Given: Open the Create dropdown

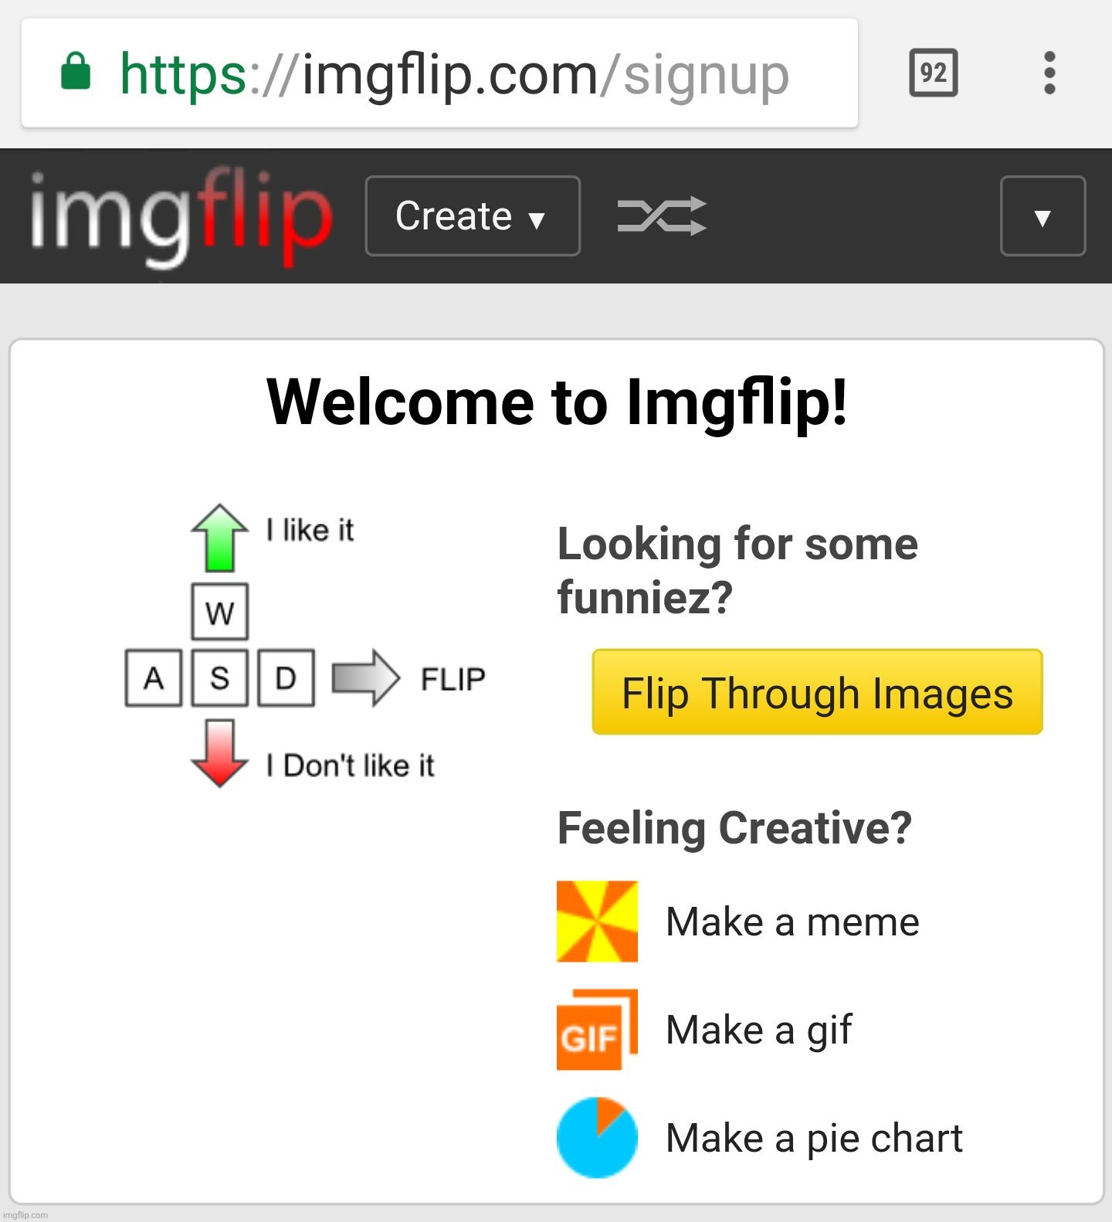Looking at the screenshot, I should (472, 216).
